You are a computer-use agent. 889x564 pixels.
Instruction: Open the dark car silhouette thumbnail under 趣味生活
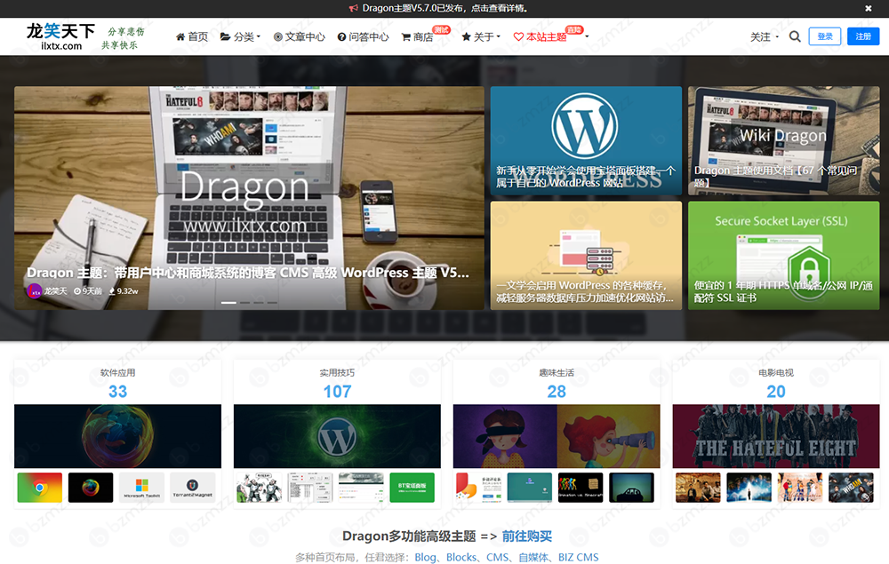[x=631, y=488]
